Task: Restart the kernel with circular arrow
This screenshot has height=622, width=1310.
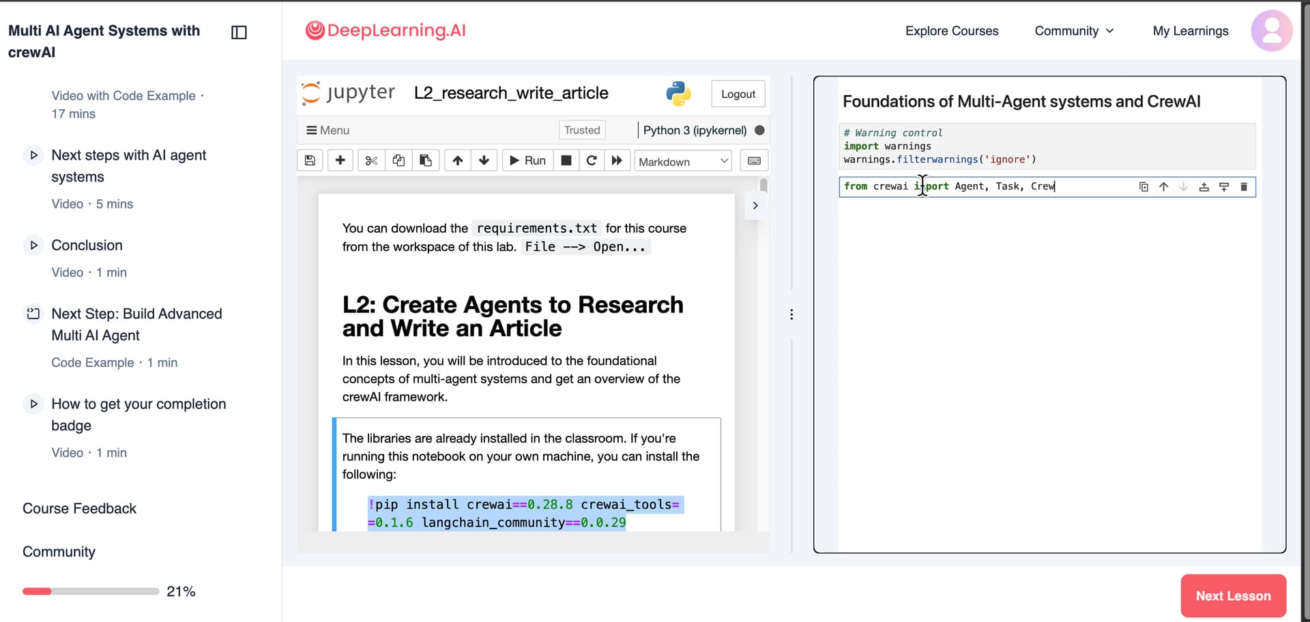Action: [592, 160]
